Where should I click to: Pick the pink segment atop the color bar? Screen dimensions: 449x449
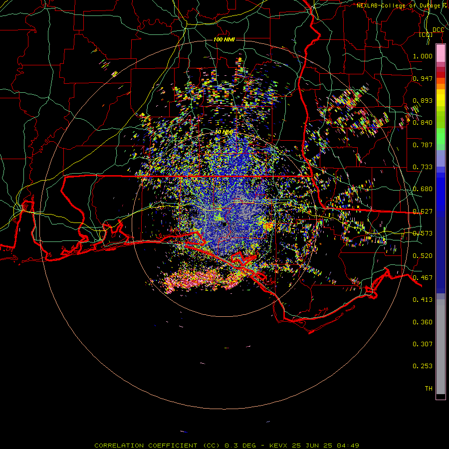coord(441,53)
